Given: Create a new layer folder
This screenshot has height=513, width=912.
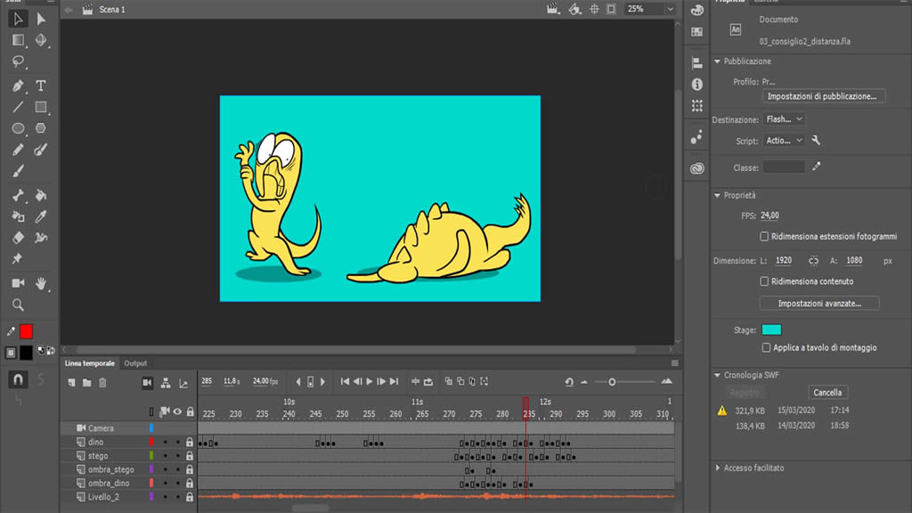Looking at the screenshot, I should click(x=86, y=383).
